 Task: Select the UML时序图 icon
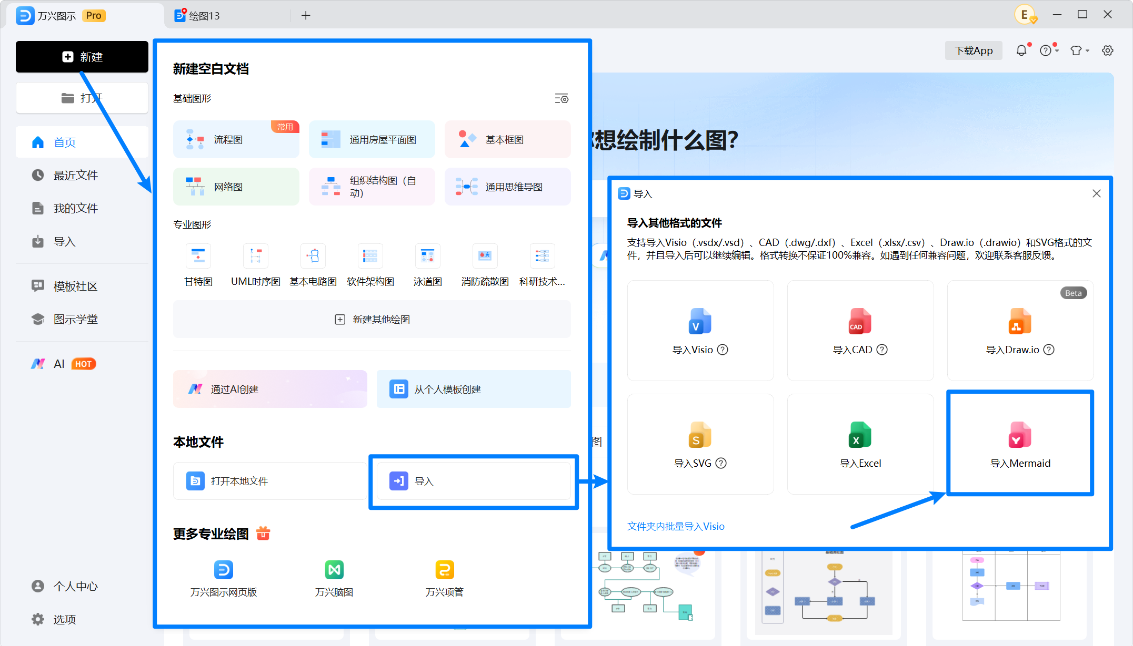click(256, 256)
